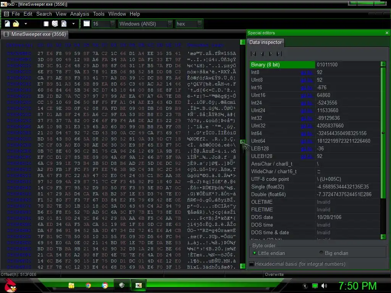Select the Little endian byte order
Screen dimensions: 391x293
coord(269,253)
